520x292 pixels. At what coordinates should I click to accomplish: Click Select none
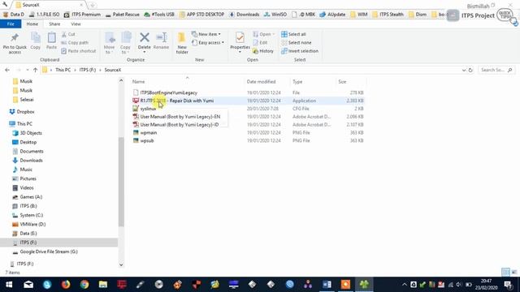pyautogui.click(x=297, y=43)
